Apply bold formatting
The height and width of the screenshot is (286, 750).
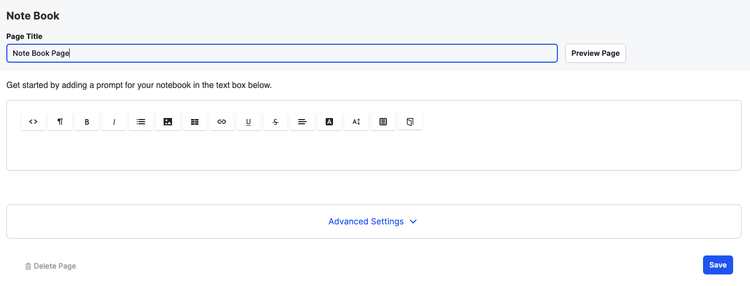coord(87,122)
